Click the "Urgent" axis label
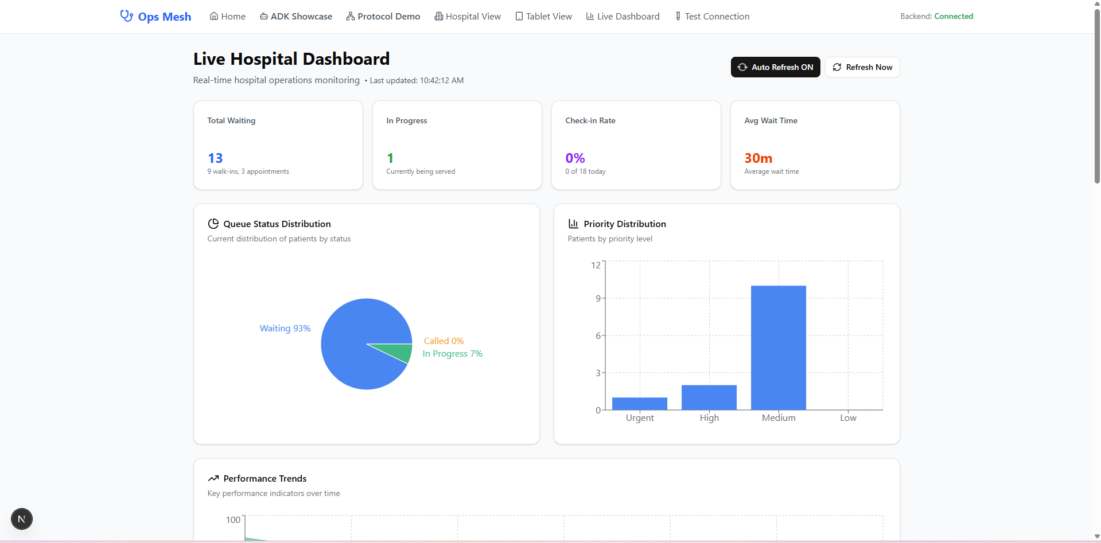This screenshot has height=543, width=1101. point(640,418)
